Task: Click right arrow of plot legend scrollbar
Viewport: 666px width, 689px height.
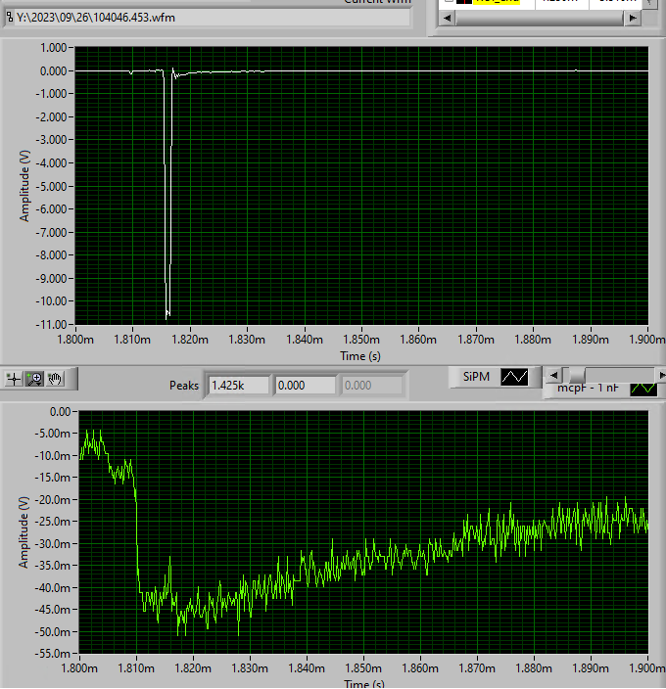Action: click(x=661, y=375)
